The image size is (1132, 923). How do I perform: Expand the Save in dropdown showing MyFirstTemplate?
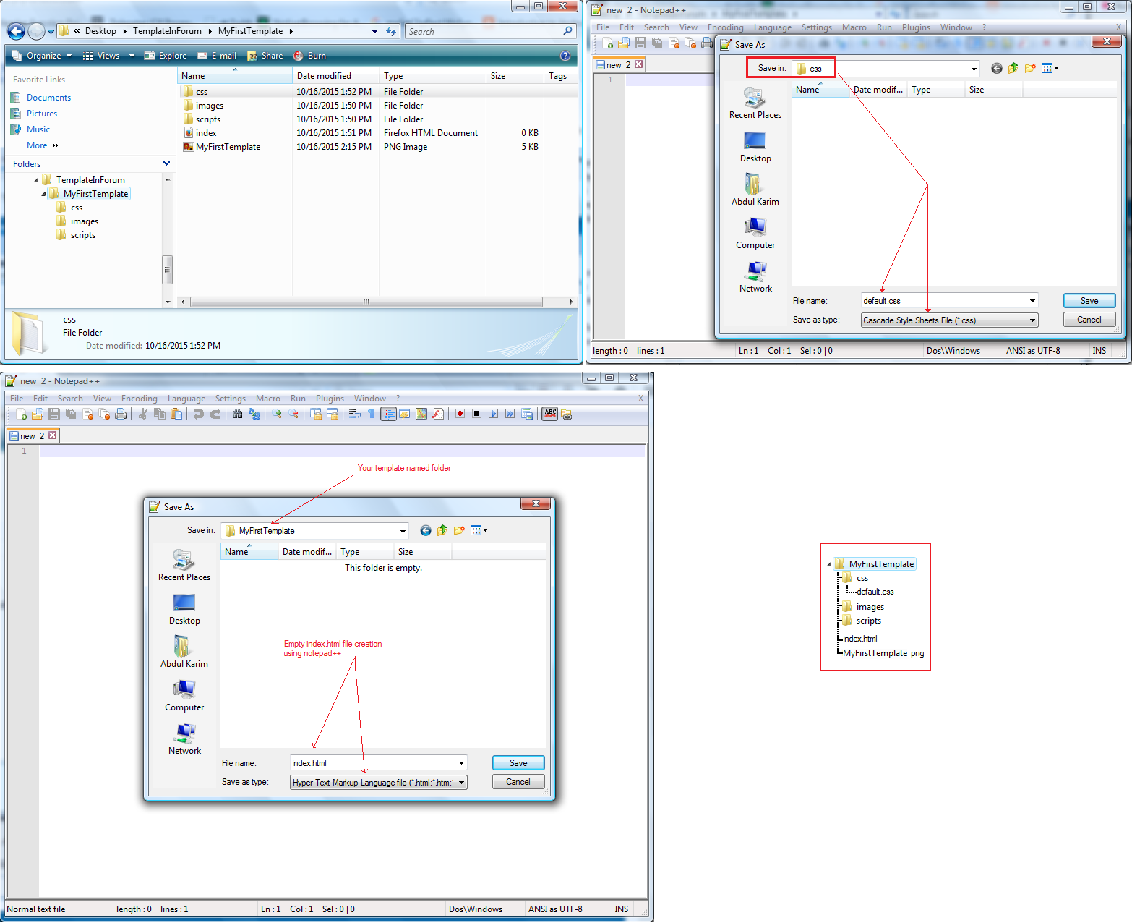403,531
